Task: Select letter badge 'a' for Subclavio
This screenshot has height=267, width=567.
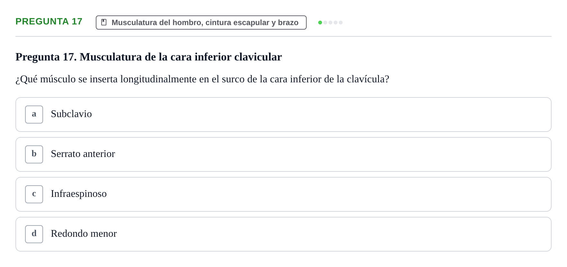Action: (x=34, y=115)
